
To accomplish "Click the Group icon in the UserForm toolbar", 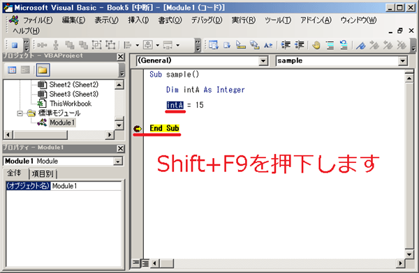I will click(97, 45).
